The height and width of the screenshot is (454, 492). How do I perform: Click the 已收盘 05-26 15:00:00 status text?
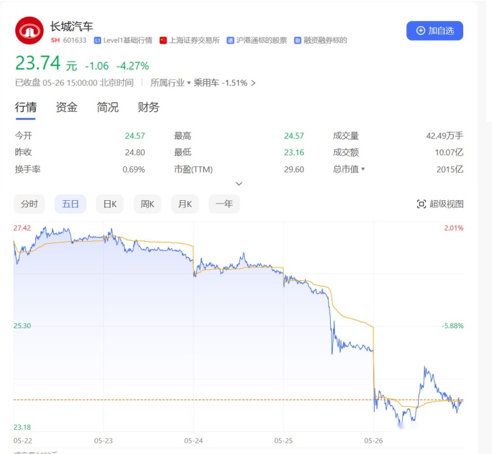(x=74, y=82)
